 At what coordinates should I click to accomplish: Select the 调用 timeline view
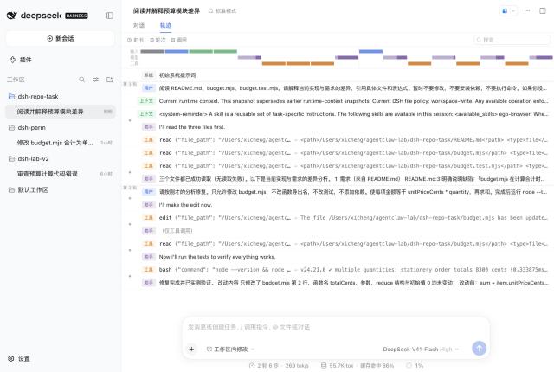tap(179, 40)
